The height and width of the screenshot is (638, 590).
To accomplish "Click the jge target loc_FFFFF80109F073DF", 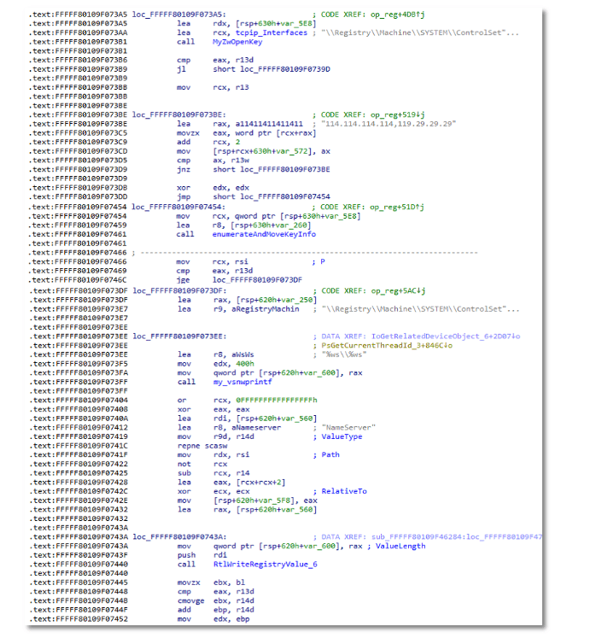I will click(257, 280).
